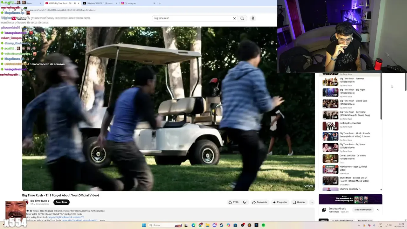Play Big Time Rush - Big Night
This screenshot has height=229, width=407.
coord(351,93)
